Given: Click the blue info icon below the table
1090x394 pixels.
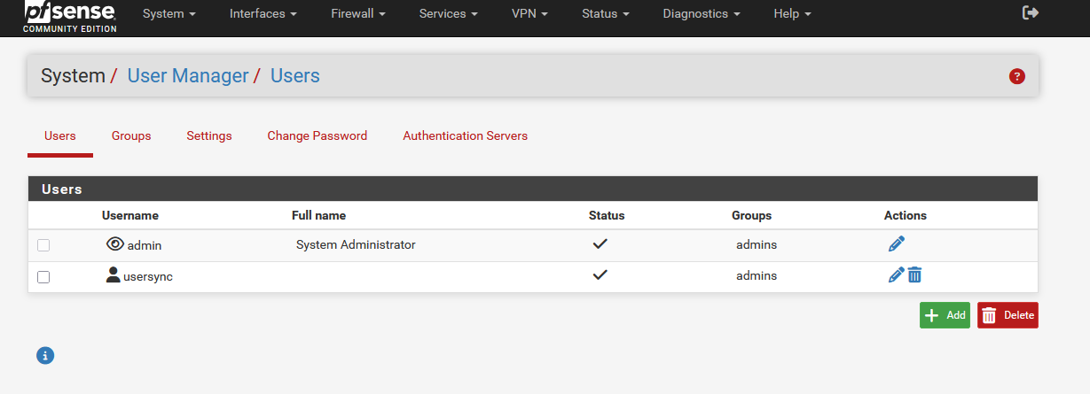Looking at the screenshot, I should (45, 355).
